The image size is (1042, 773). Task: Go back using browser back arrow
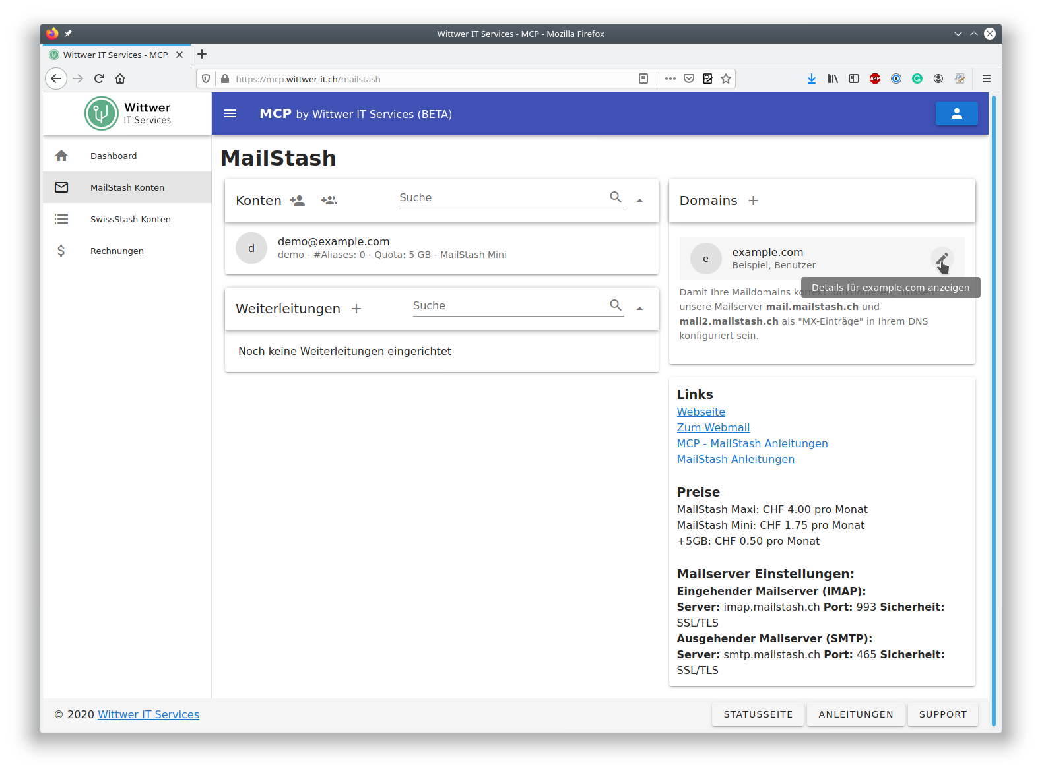[x=56, y=78]
